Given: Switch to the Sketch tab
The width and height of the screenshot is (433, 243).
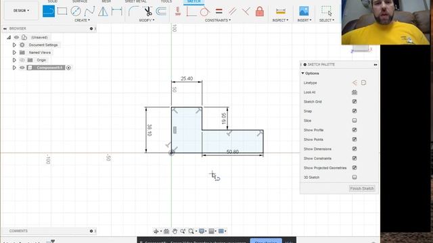Looking at the screenshot, I should coord(194,1).
